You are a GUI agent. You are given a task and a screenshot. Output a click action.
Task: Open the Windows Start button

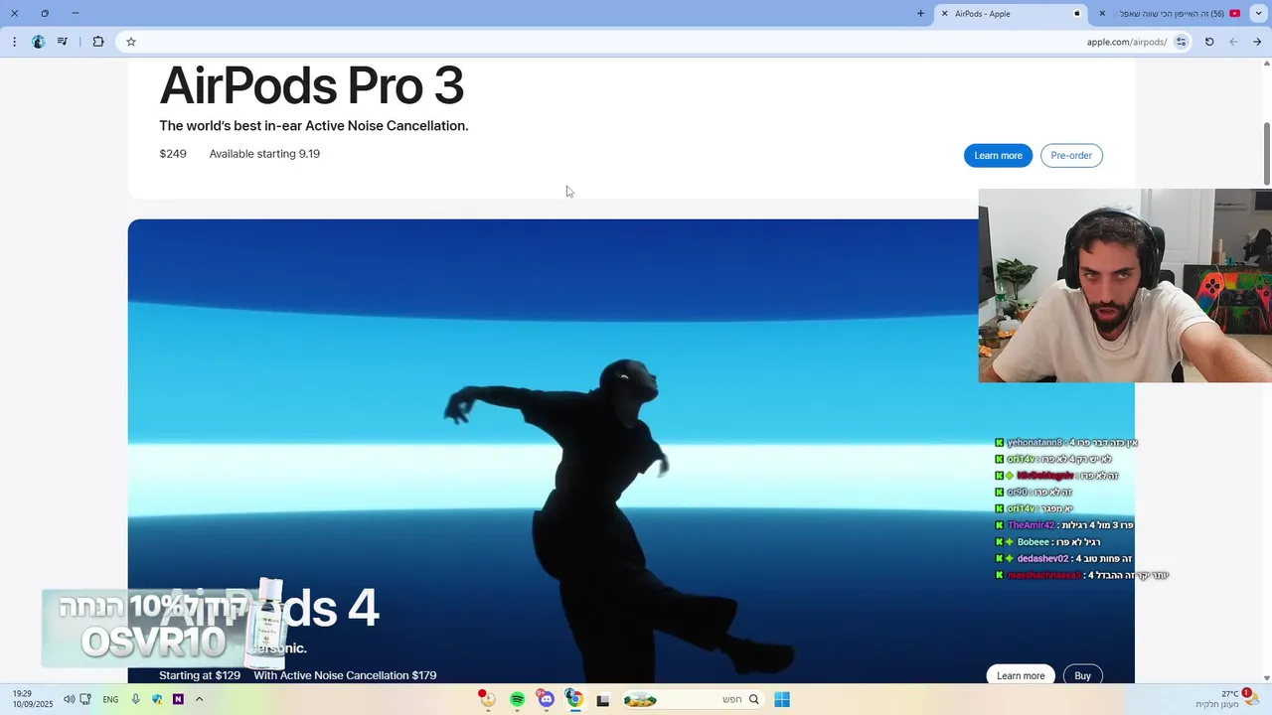[x=782, y=699]
